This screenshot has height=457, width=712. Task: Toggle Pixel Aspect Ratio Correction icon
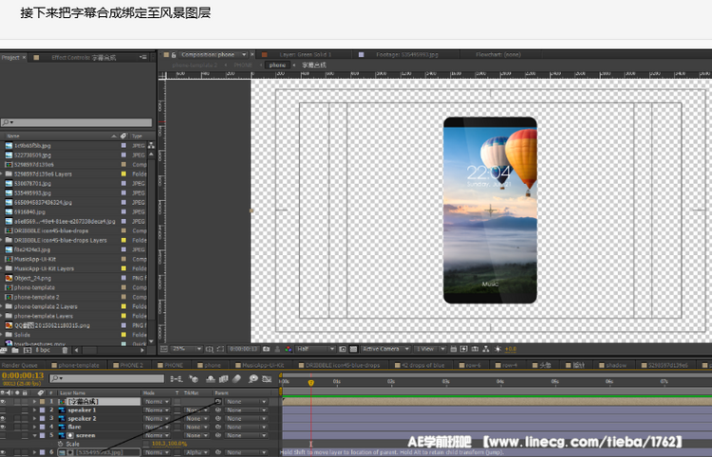click(x=453, y=349)
